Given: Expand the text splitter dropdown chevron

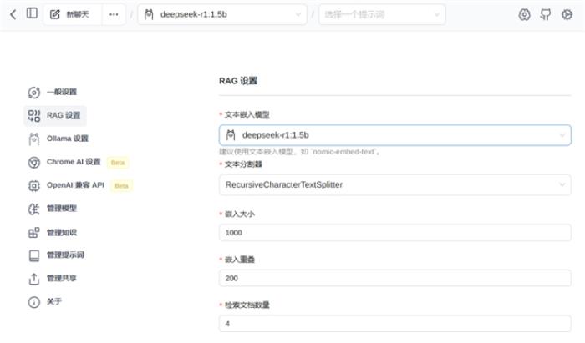Looking at the screenshot, I should coord(562,184).
